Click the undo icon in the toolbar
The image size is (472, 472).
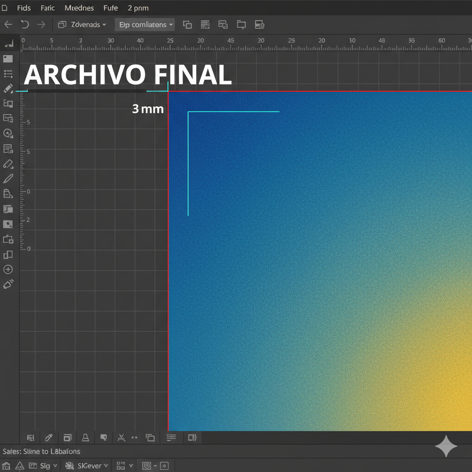[24, 24]
